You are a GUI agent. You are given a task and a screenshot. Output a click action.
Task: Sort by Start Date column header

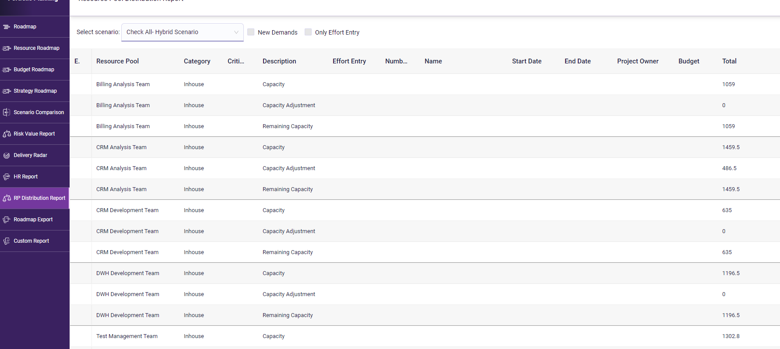[x=527, y=61]
